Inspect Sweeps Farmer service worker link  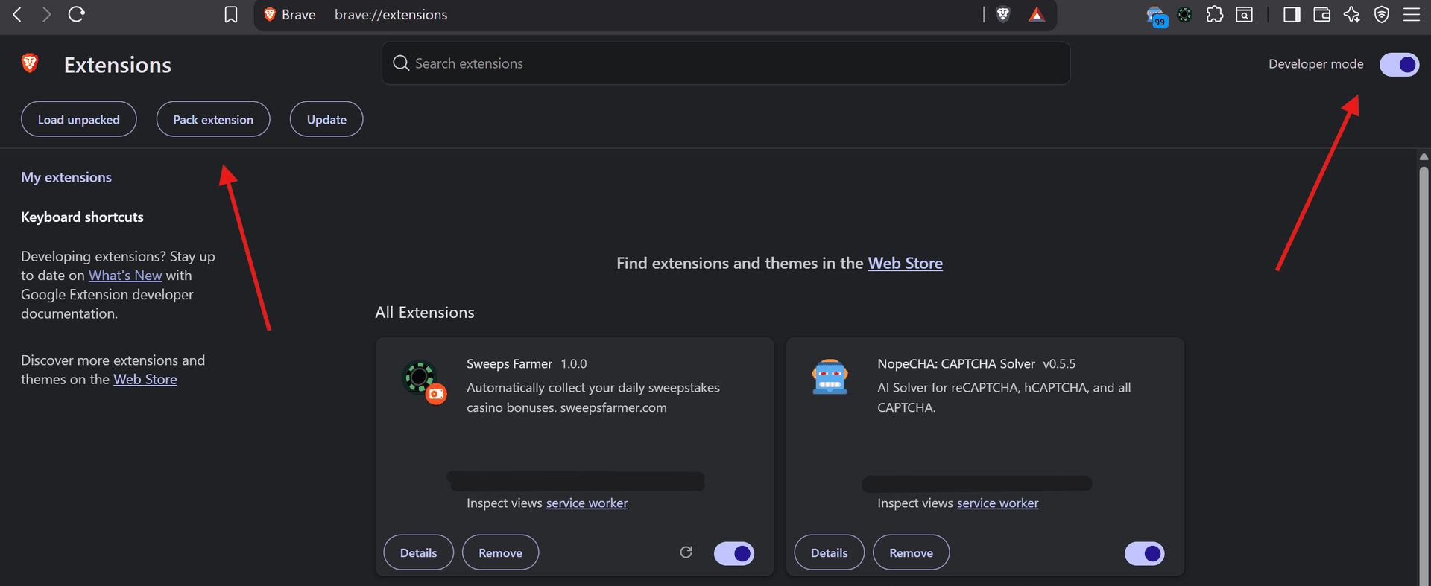pyautogui.click(x=587, y=503)
